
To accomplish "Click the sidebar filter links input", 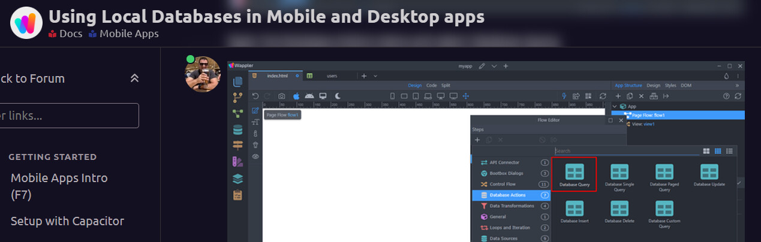I will tap(69, 116).
